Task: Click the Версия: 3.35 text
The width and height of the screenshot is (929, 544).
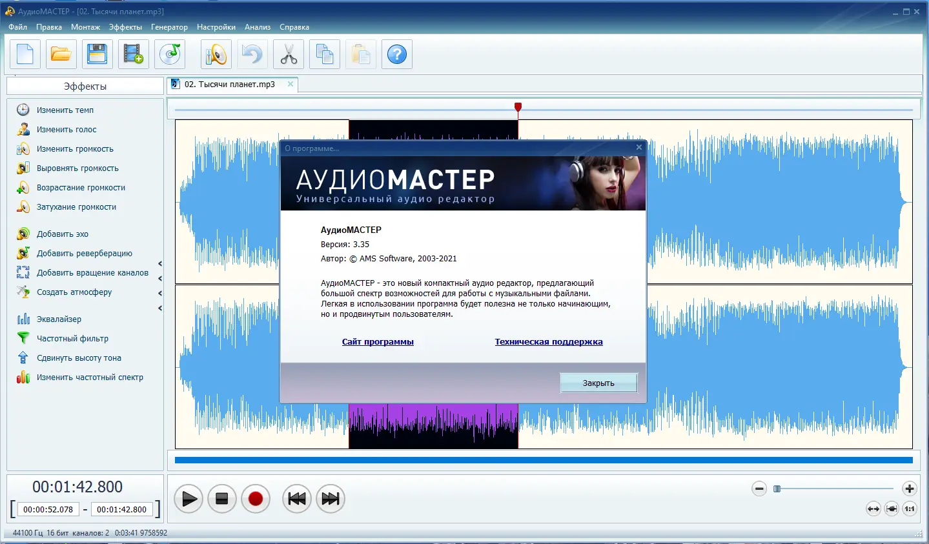Action: (x=345, y=245)
